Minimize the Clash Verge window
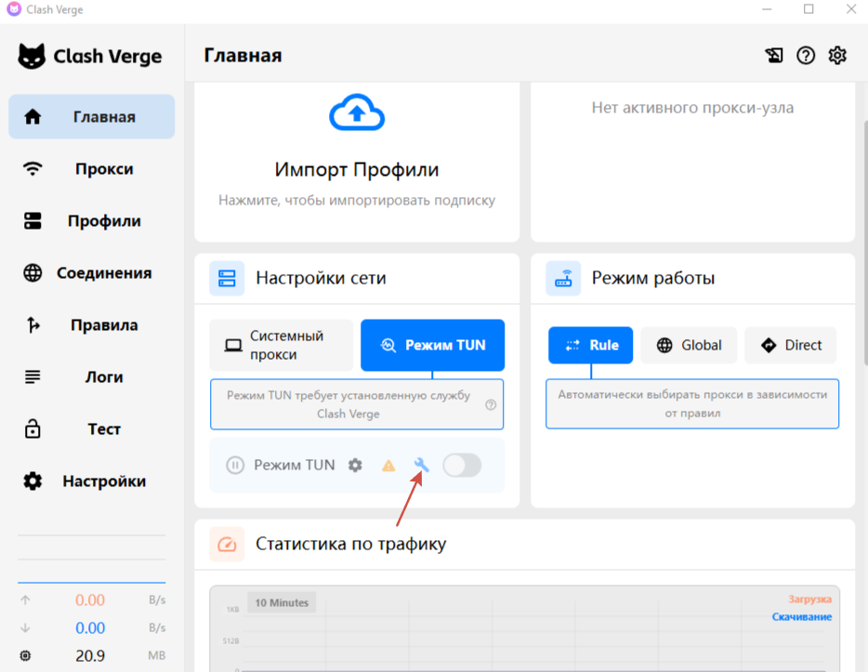Screen dimensions: 868x672 pos(767,9)
